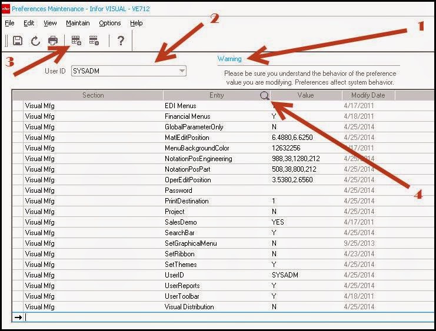
Task: Open the User ID dropdown
Action: click(182, 71)
